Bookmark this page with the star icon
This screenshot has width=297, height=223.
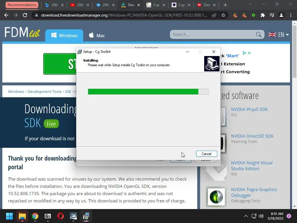[223, 15]
